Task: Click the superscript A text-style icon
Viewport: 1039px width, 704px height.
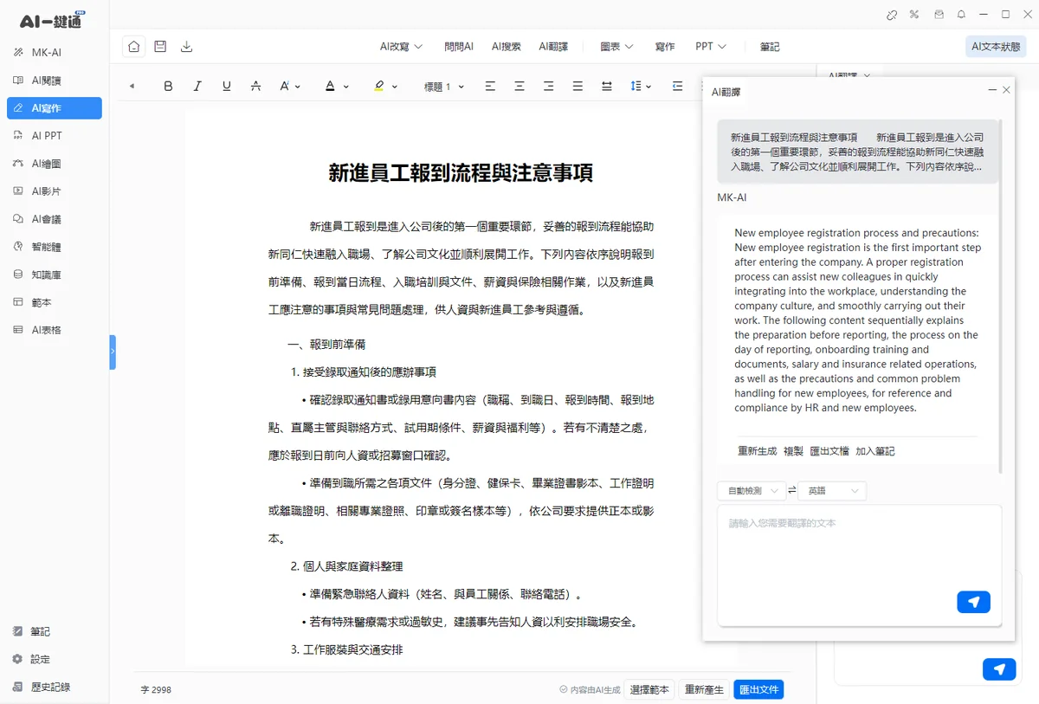Action: tap(284, 87)
